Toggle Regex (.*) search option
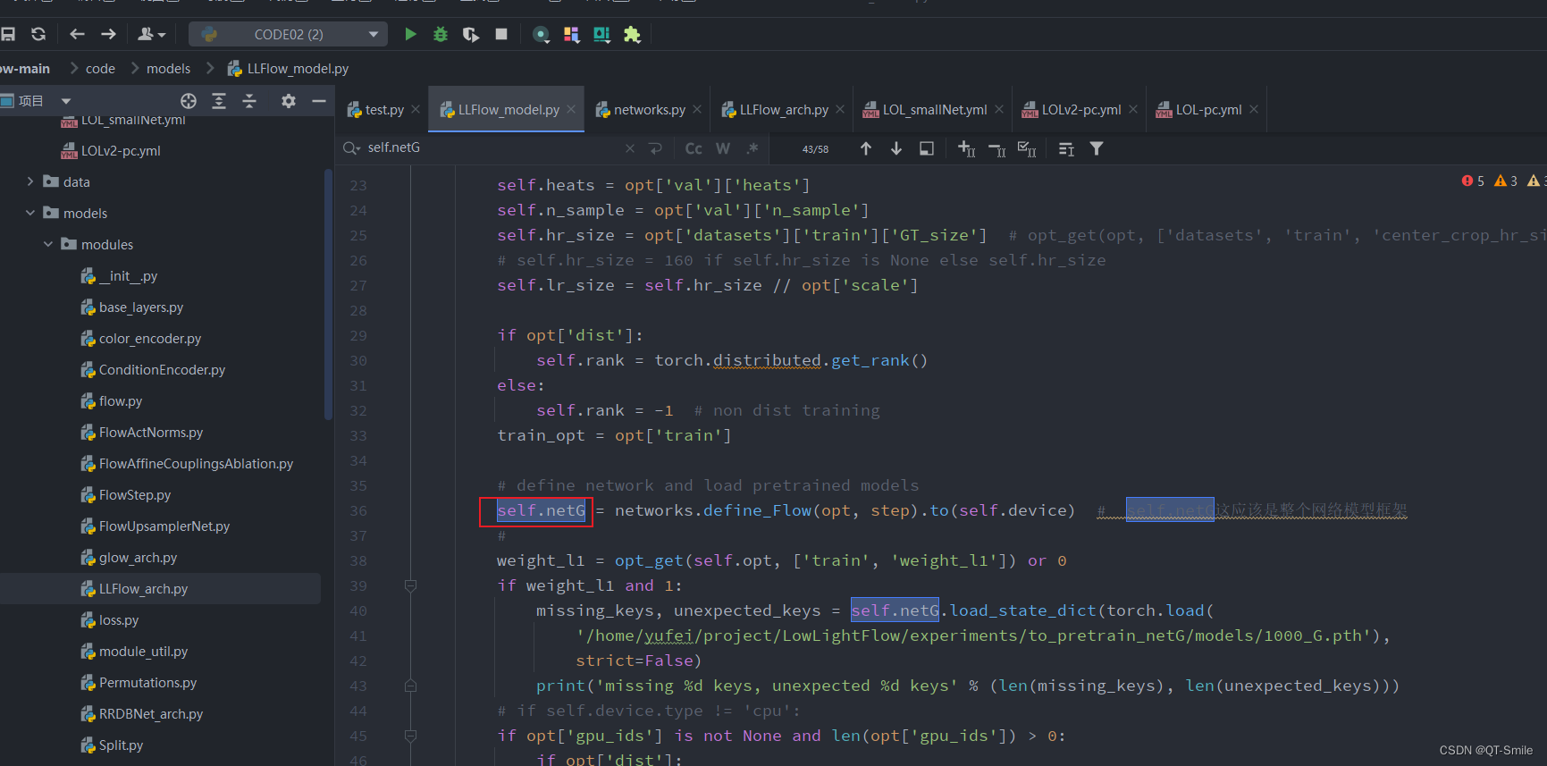Image resolution: width=1547 pixels, height=766 pixels. click(752, 148)
